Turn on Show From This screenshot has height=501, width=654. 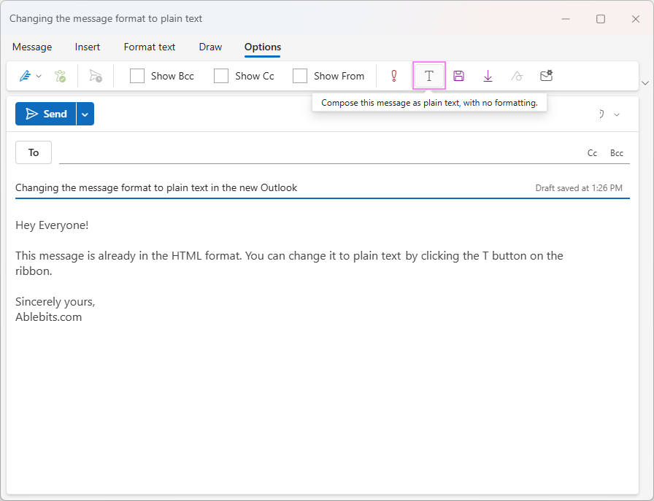coord(300,75)
